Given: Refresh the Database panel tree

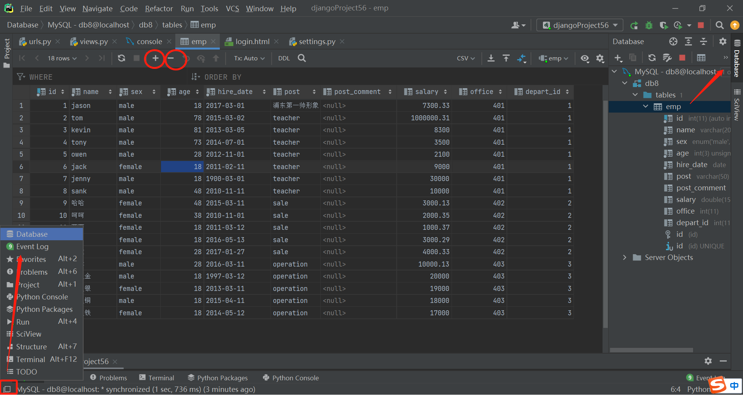Looking at the screenshot, I should point(652,58).
